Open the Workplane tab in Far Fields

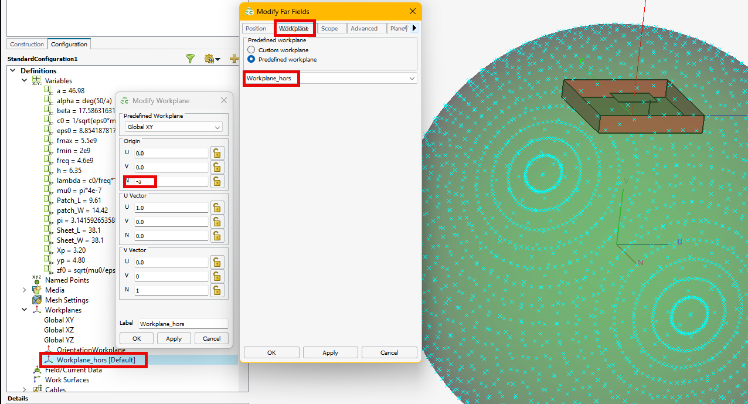(294, 28)
